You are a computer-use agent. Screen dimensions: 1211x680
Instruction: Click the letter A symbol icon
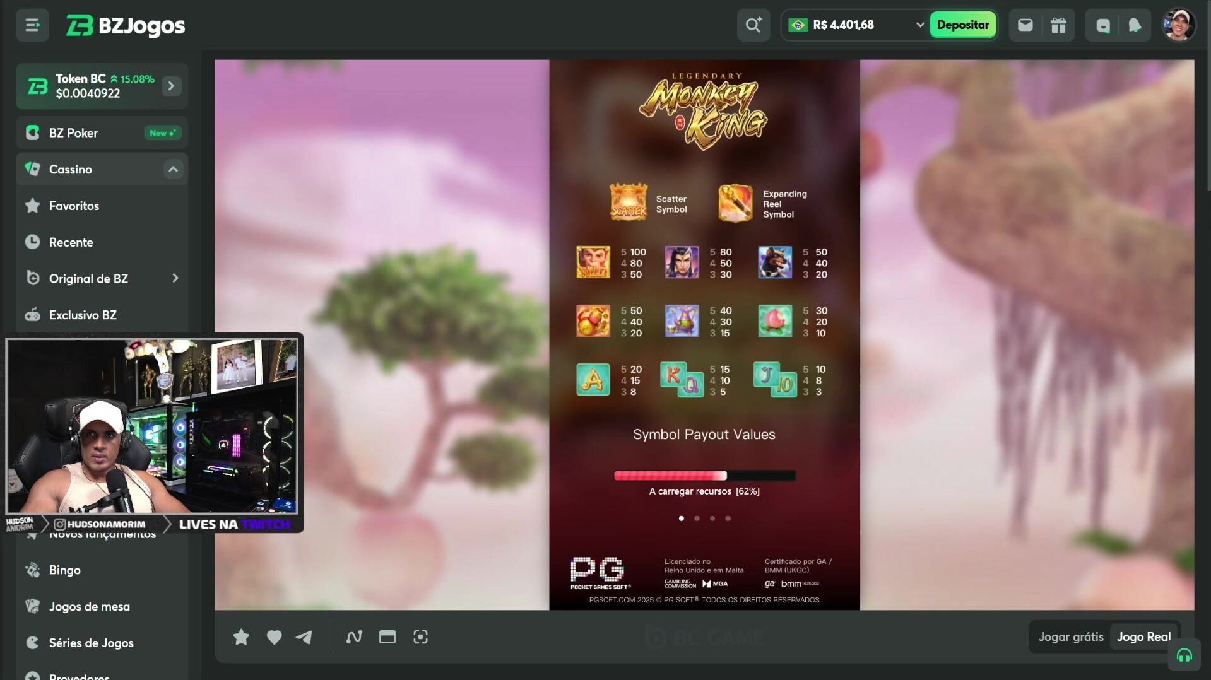tap(593, 380)
